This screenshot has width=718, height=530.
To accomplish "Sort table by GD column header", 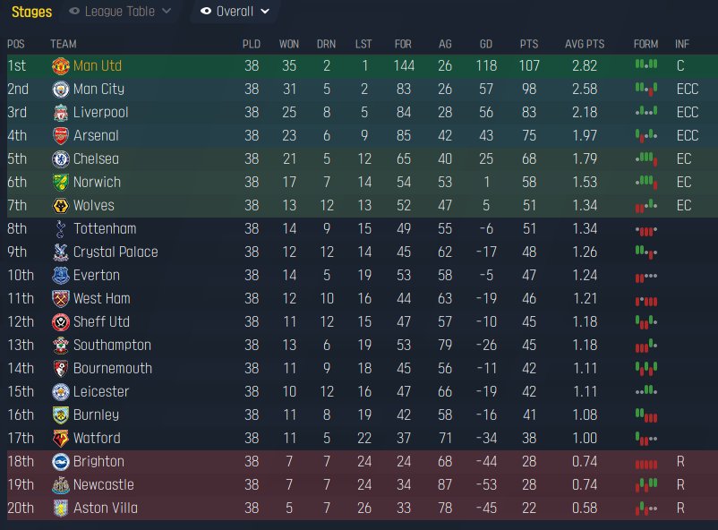I will coord(486,44).
